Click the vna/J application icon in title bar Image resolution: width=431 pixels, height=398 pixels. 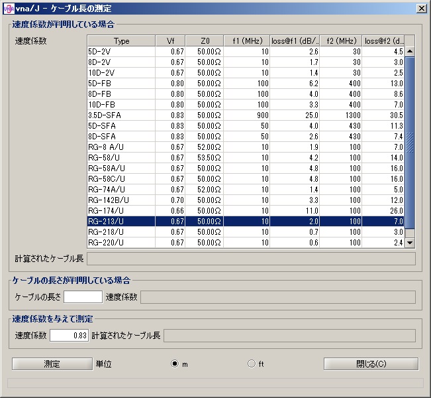(9, 9)
